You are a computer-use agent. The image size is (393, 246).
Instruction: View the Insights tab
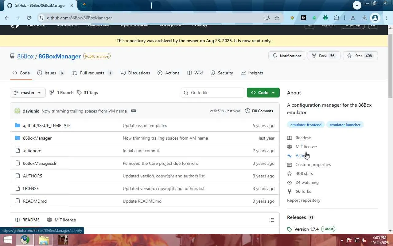252,73
